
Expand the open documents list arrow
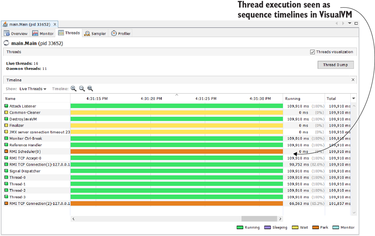[349, 23]
